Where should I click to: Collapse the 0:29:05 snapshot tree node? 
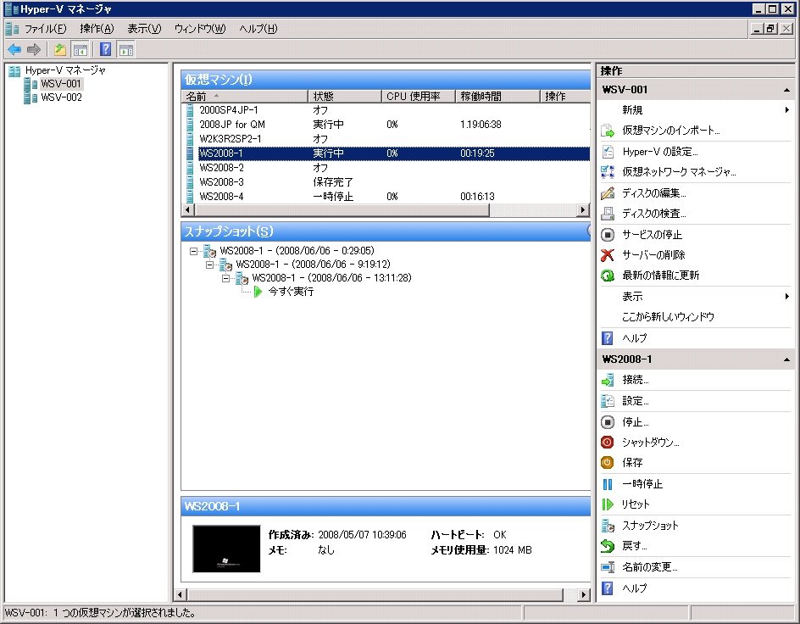pyautogui.click(x=193, y=251)
